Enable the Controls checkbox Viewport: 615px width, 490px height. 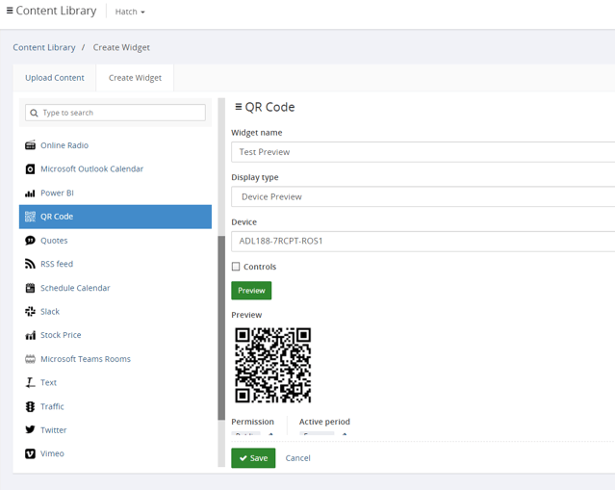(236, 267)
